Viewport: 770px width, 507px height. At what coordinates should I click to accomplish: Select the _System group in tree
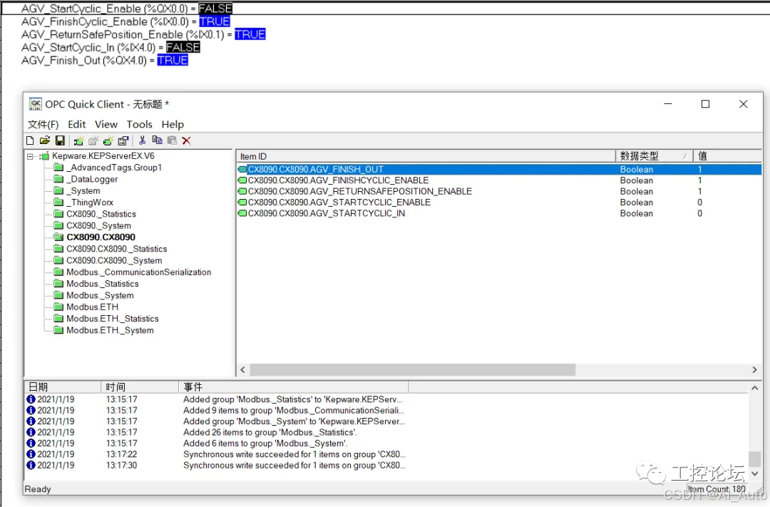83,190
